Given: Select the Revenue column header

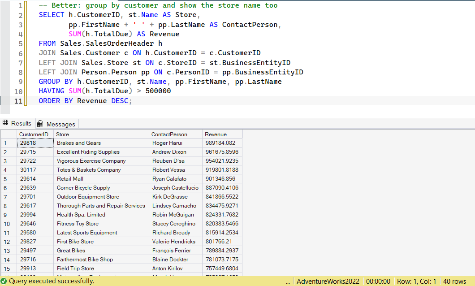Looking at the screenshot, I should pos(222,134).
